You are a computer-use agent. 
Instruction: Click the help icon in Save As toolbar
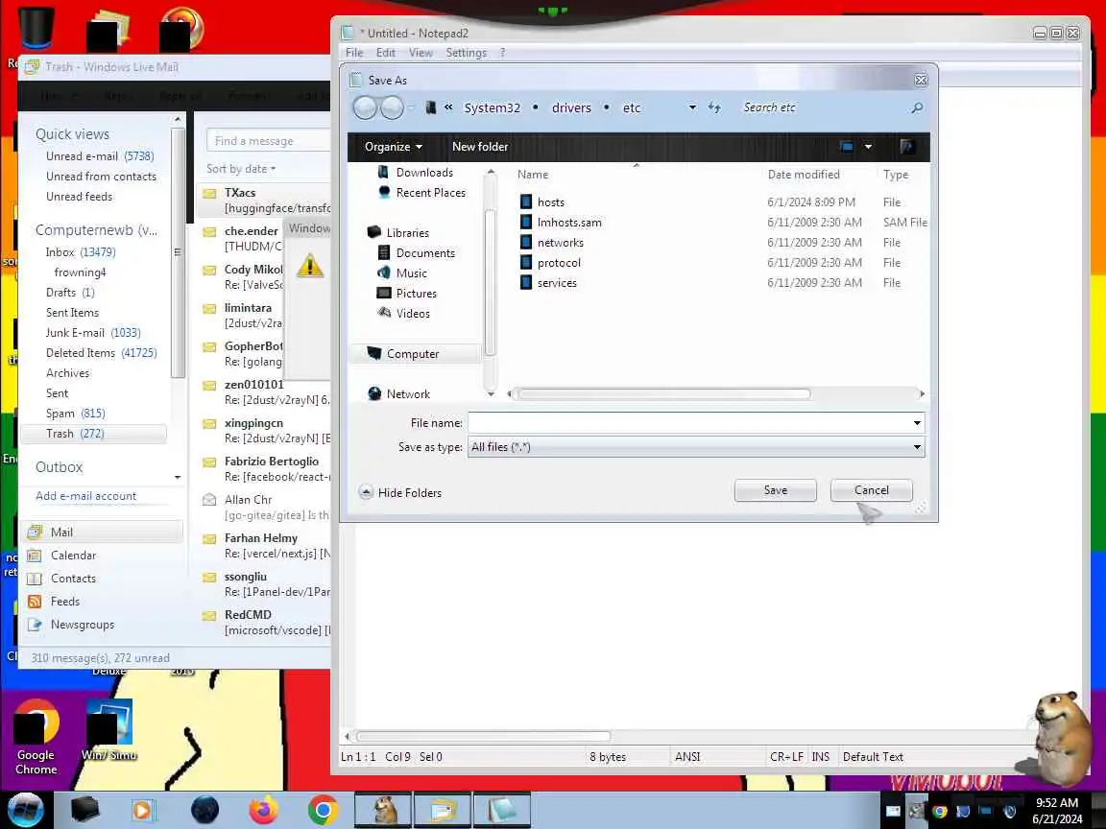pyautogui.click(x=907, y=147)
